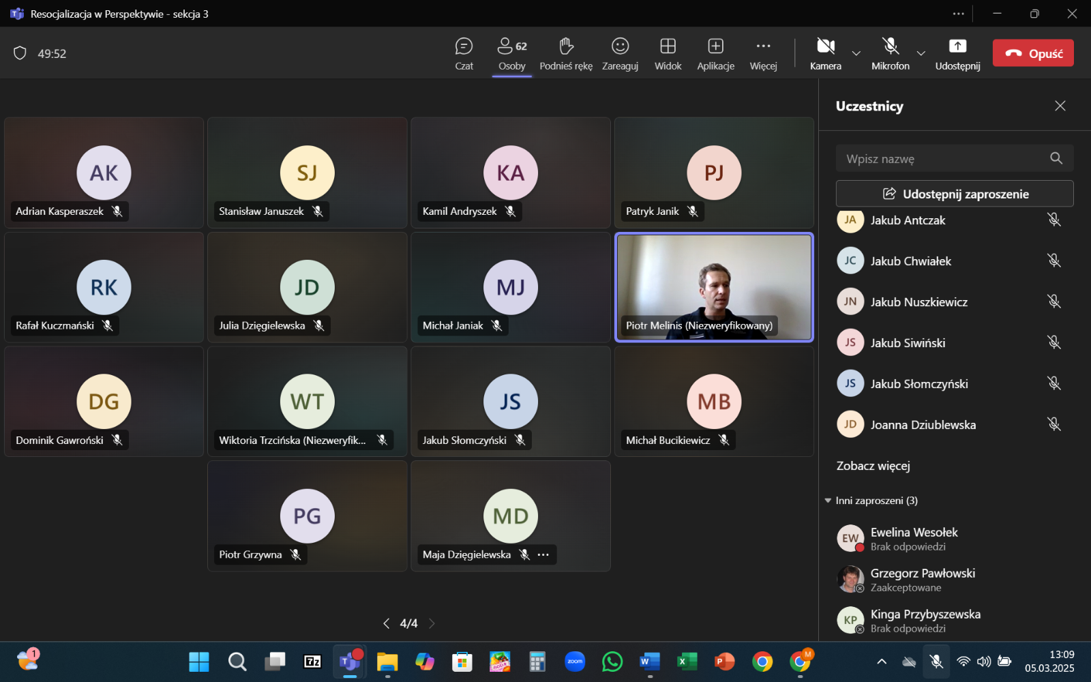The height and width of the screenshot is (682, 1091).
Task: Open the microphone options dropdown arrow
Action: point(921,53)
